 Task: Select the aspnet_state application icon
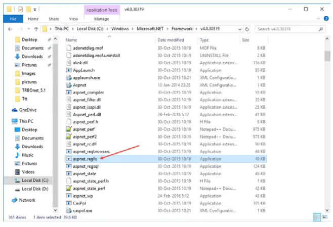[x=69, y=173]
